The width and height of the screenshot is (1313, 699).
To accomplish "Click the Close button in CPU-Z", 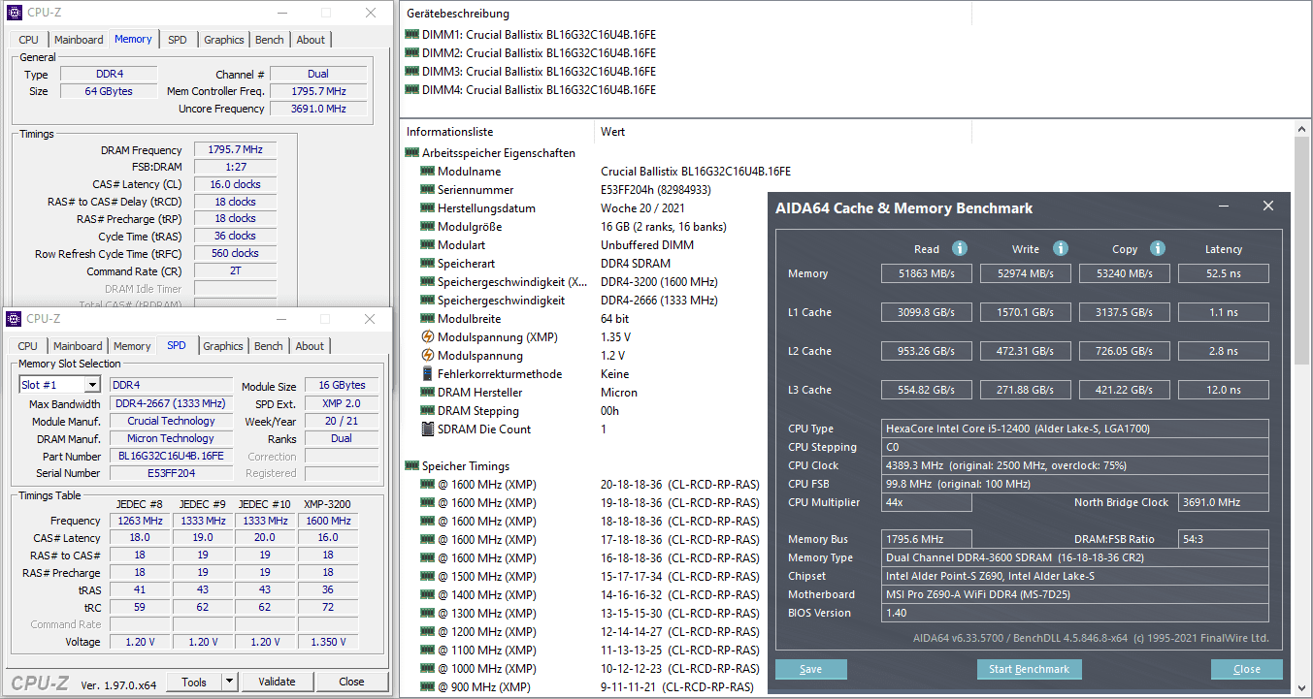I will tap(351, 682).
